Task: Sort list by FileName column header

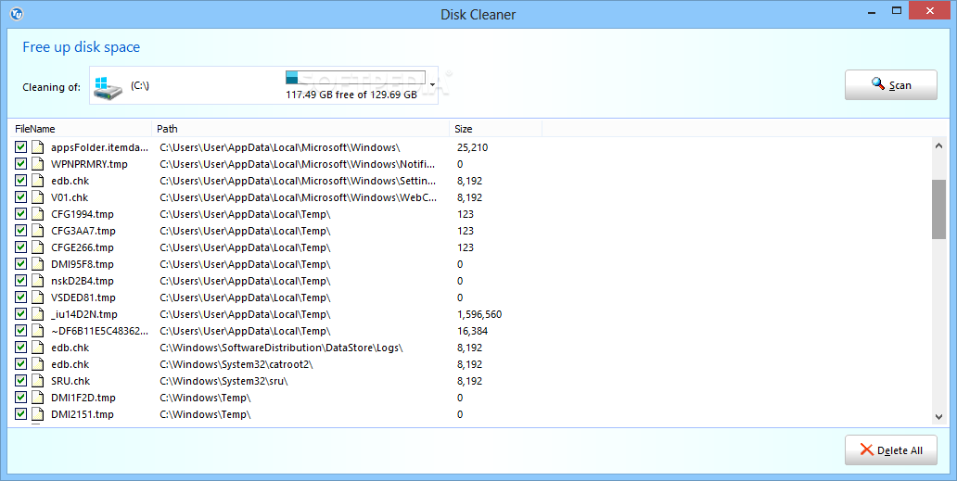Action: (x=80, y=129)
